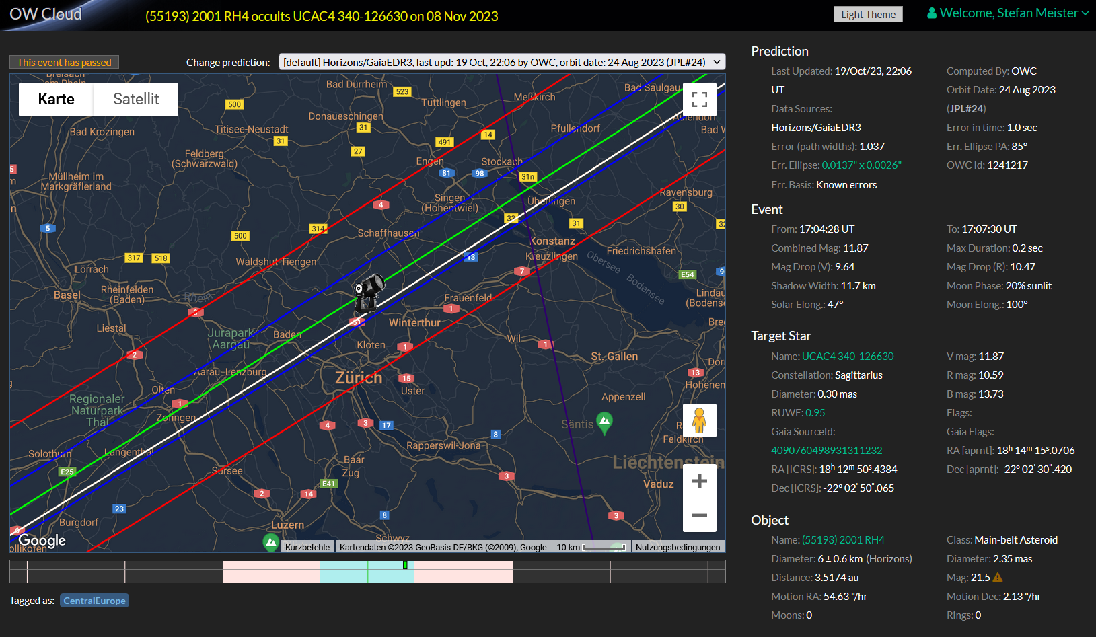
Task: Click Kurzbefehle keyboard shortcuts button
Action: 307,547
